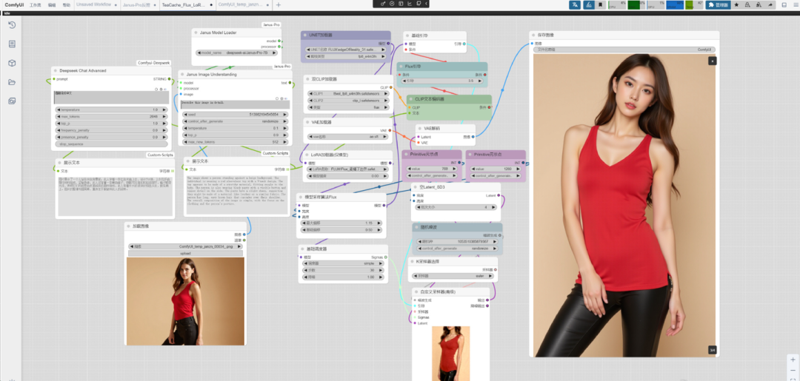The image size is (800, 381).
Task: Click the translate icon in top bar
Action: coord(575,4)
